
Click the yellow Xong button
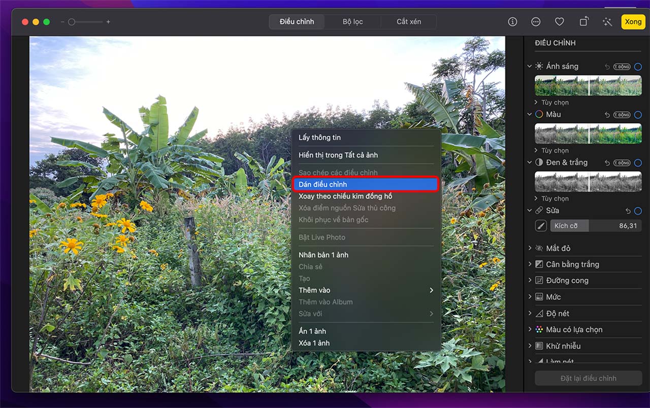[633, 22]
